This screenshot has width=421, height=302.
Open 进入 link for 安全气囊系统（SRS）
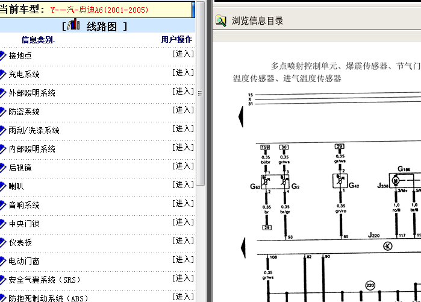pyautogui.click(x=183, y=278)
